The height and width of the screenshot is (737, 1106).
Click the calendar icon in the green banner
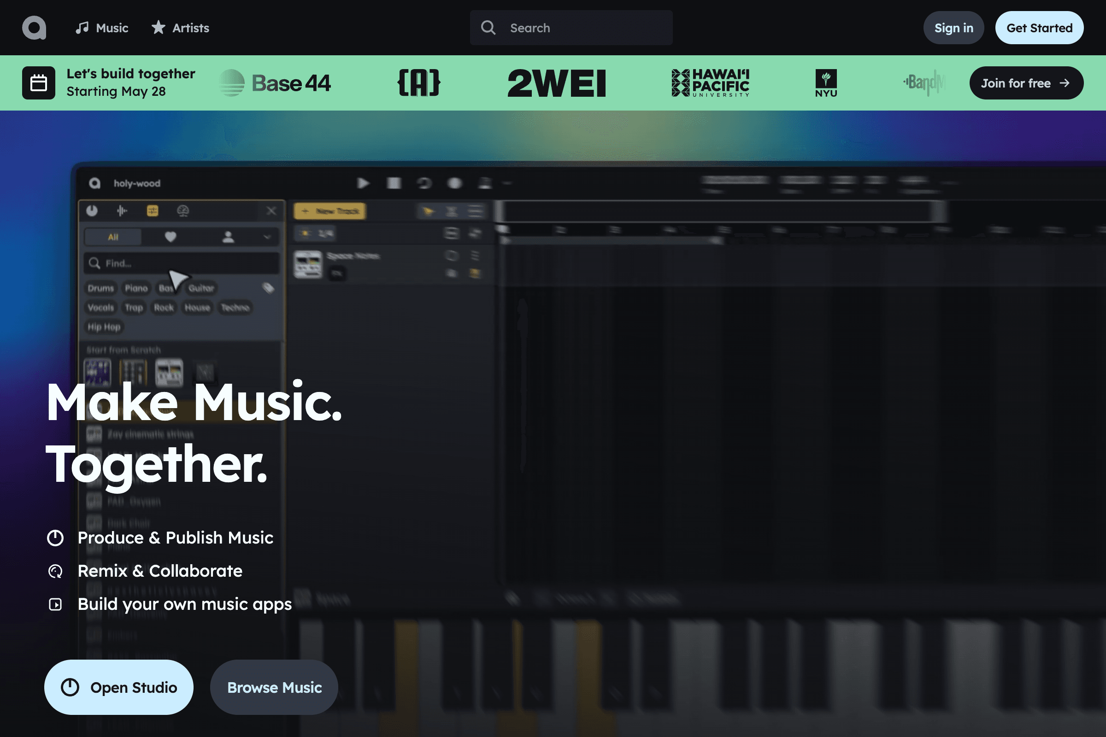point(39,83)
